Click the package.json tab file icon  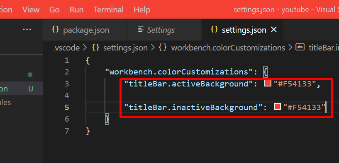55,29
